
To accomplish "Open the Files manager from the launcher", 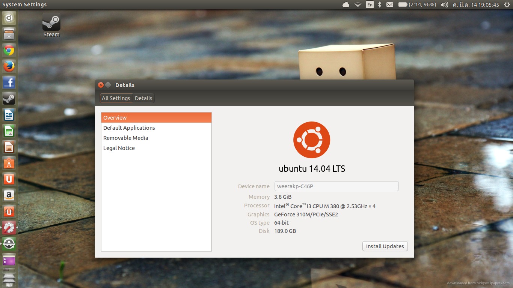I will 9,34.
